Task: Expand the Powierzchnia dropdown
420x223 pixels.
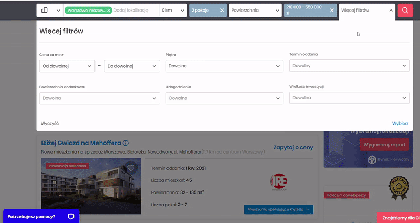Action: tap(255, 11)
